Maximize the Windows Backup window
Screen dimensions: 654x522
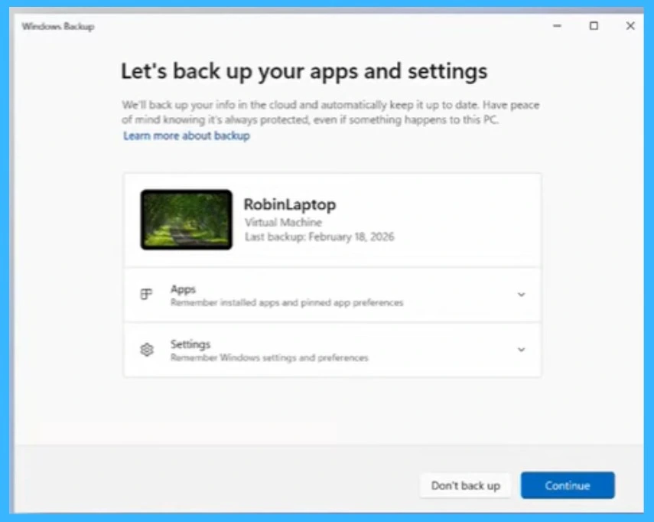click(x=594, y=26)
